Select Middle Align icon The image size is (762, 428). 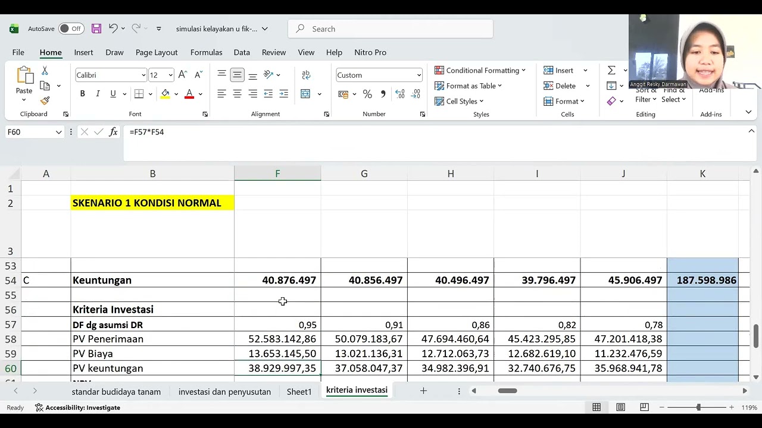point(237,75)
